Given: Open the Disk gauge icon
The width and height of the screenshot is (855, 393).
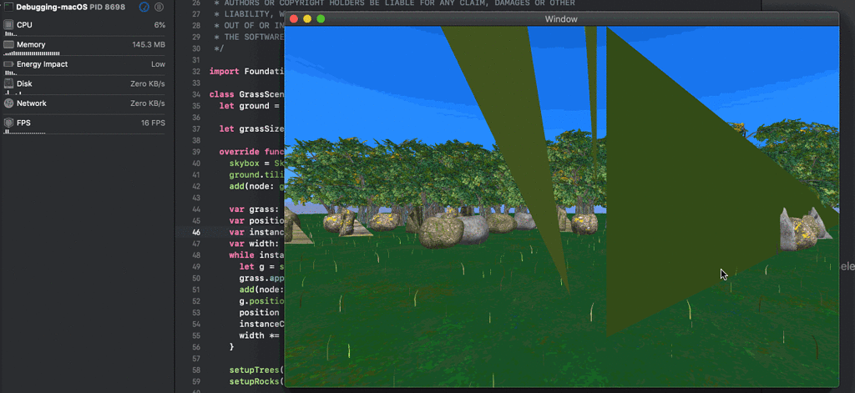Looking at the screenshot, I should click(x=8, y=84).
